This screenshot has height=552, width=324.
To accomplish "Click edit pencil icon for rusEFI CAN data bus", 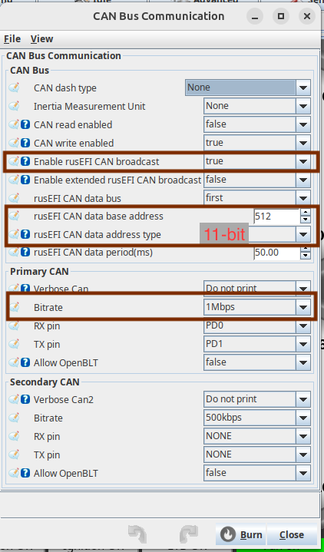I will (14, 198).
